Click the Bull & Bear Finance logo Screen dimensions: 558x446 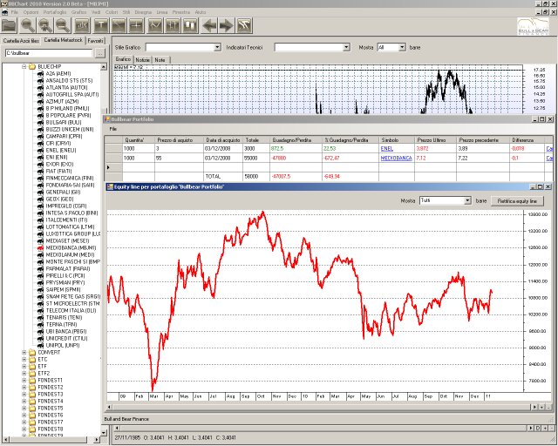point(533,26)
